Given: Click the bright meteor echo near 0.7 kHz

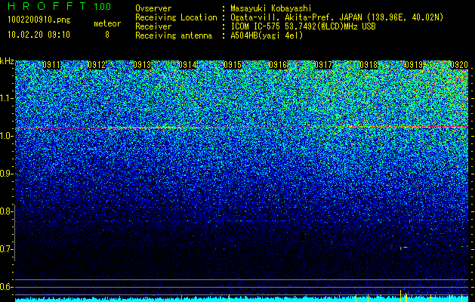Looking at the screenshot, I should (403, 248).
